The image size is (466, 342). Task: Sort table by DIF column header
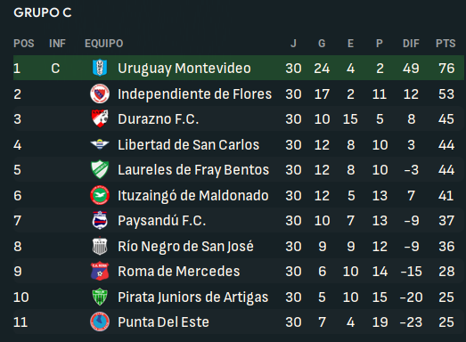pyautogui.click(x=411, y=44)
